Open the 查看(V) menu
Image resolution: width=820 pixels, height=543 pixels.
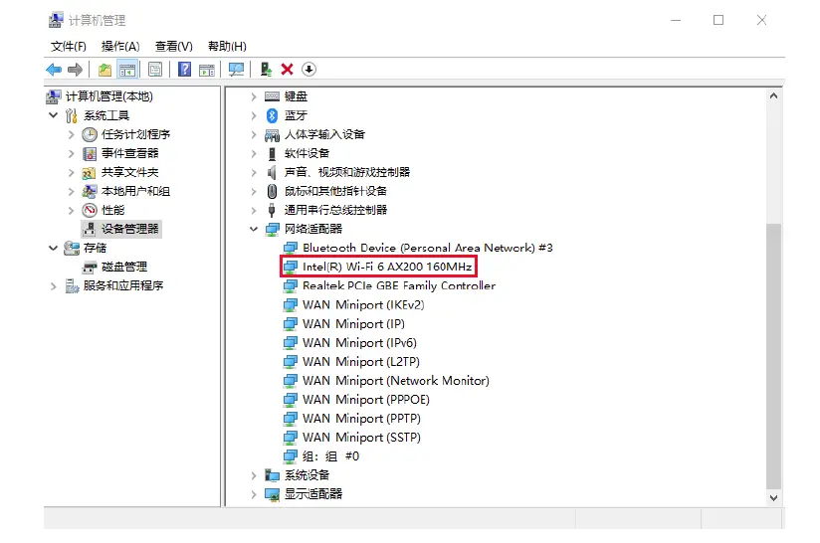(173, 47)
